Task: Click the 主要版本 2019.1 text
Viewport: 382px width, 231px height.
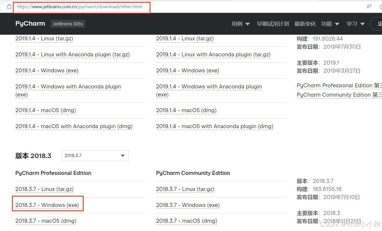Action: click(318, 63)
